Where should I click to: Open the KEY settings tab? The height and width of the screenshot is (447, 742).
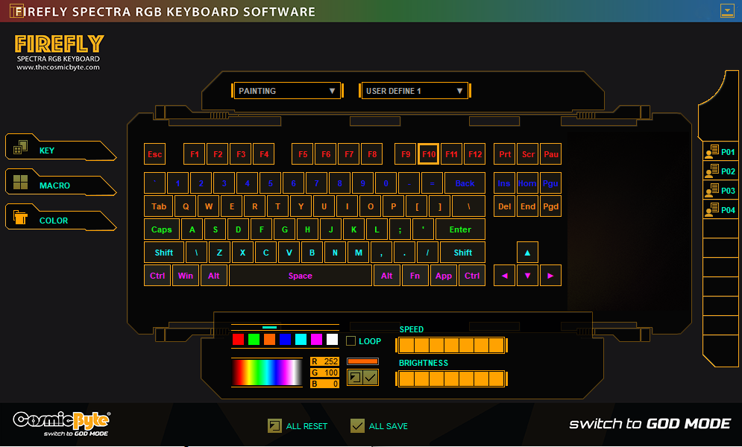pyautogui.click(x=60, y=150)
